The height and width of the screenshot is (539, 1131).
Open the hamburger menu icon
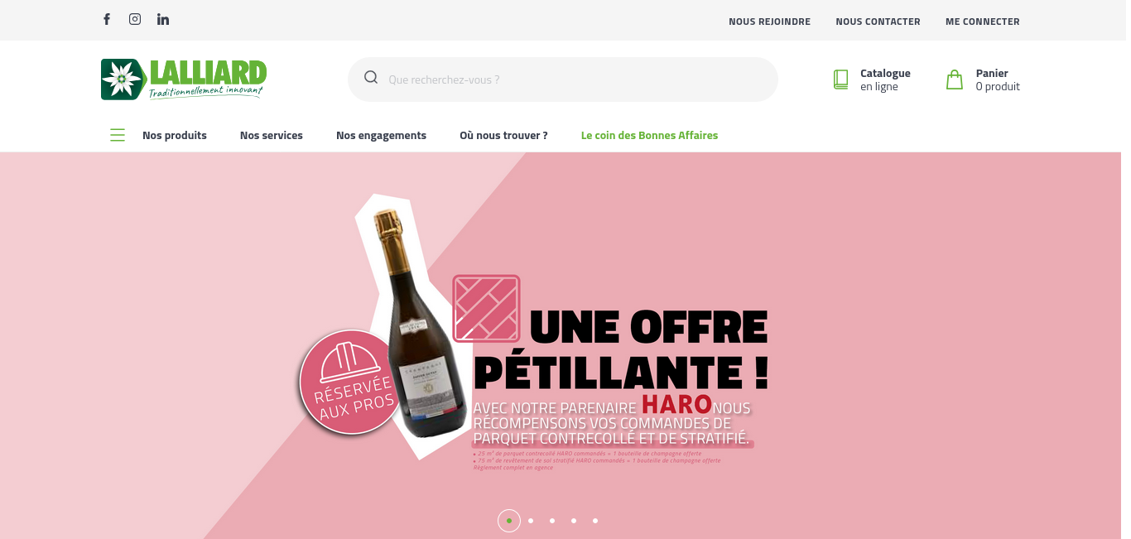coord(118,135)
